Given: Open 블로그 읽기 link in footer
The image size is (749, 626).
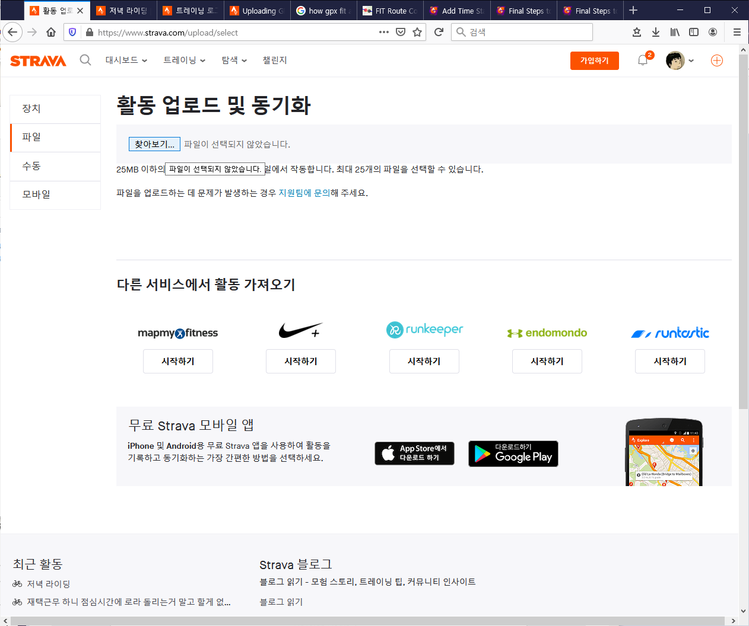Looking at the screenshot, I should click(x=281, y=602).
